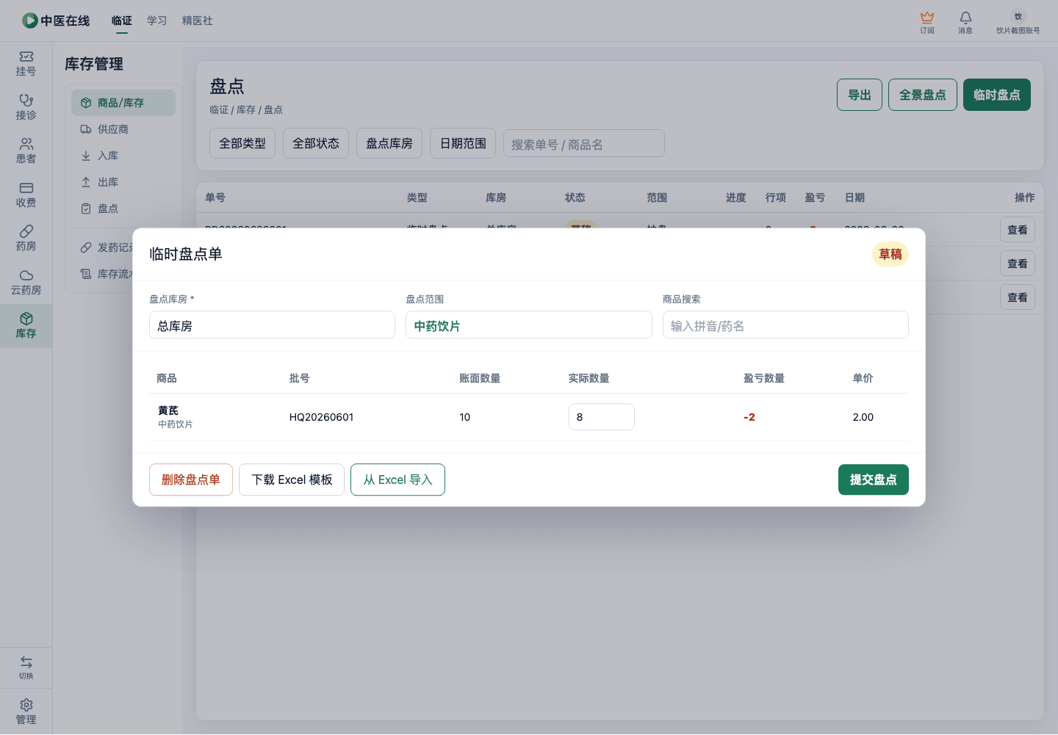Open 入库 stock-in menu item

tap(123, 156)
